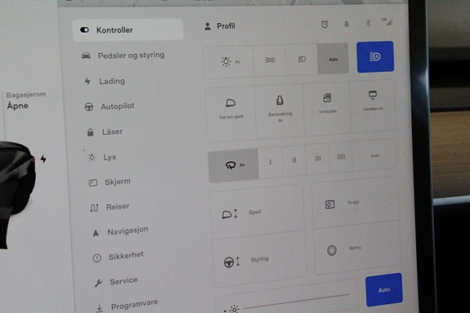
Task: Toggle Sentry mode
Action: (357, 248)
